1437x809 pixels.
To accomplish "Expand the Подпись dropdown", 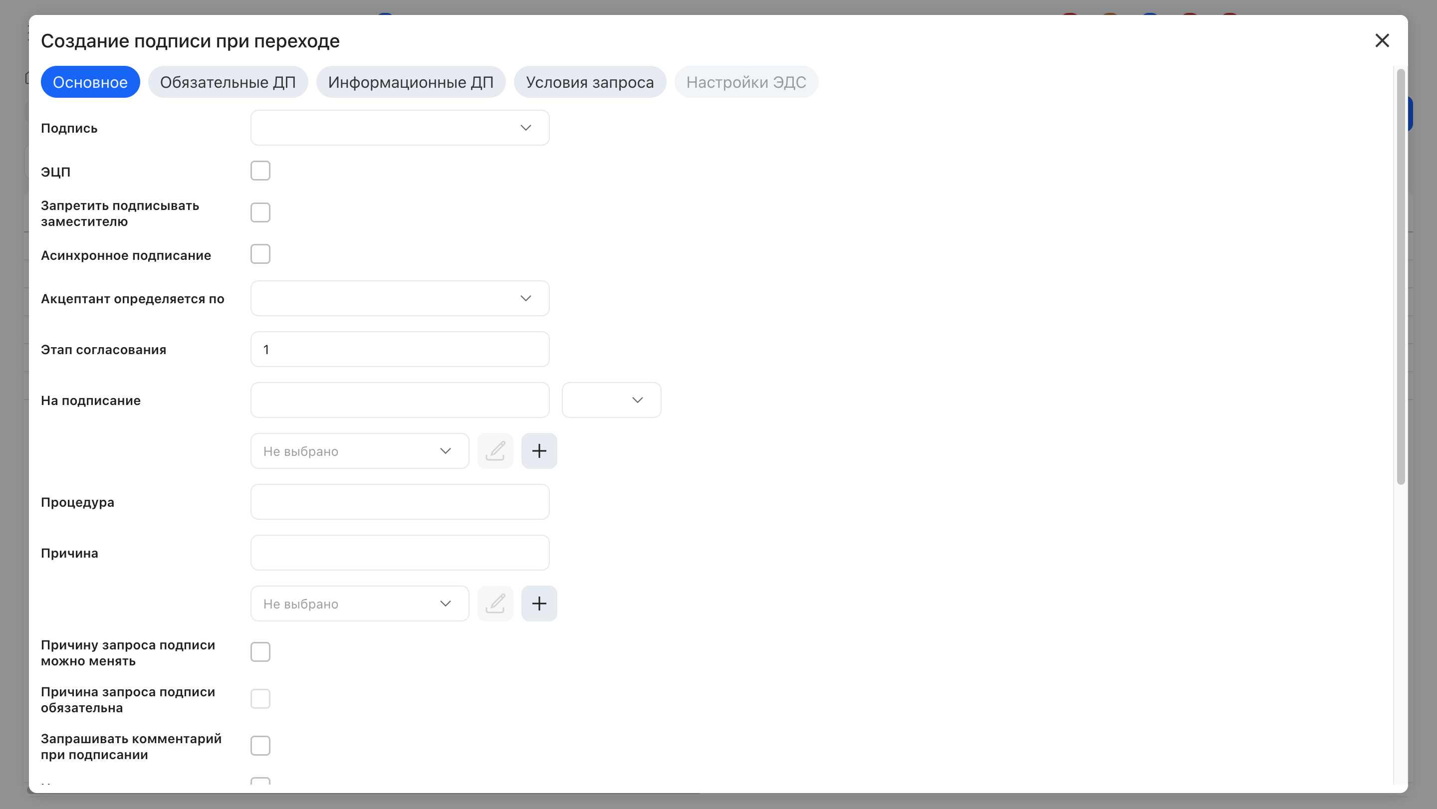I will click(x=400, y=128).
